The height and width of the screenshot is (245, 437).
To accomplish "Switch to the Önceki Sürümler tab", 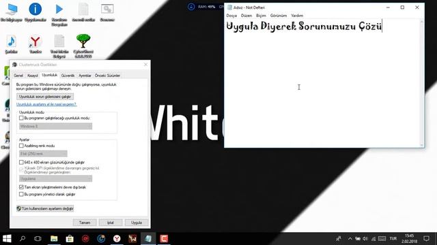I will pyautogui.click(x=107, y=76).
